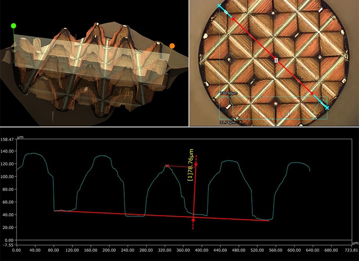
Task: Select the lower red endpoint of the profile line
Action: [313, 93]
